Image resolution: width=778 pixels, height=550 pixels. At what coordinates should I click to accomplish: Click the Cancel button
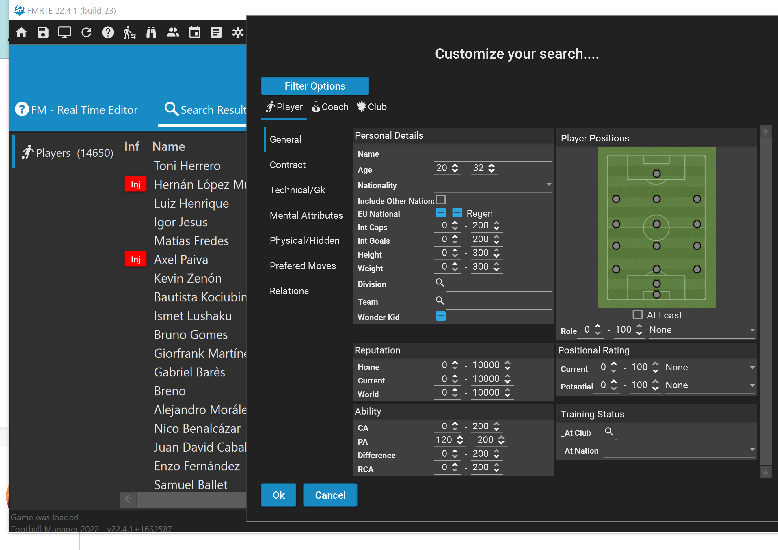click(330, 495)
